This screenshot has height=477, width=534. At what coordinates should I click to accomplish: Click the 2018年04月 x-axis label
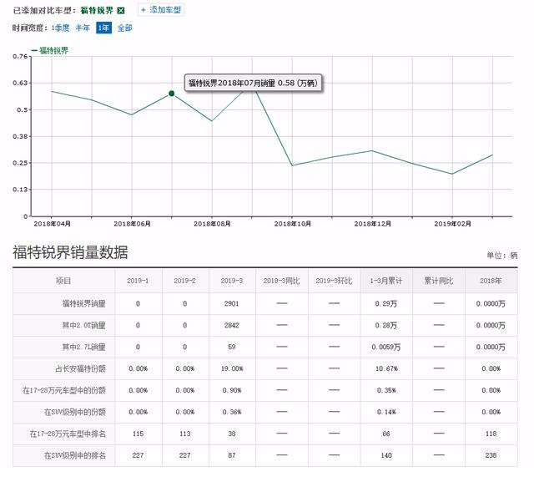coord(52,224)
